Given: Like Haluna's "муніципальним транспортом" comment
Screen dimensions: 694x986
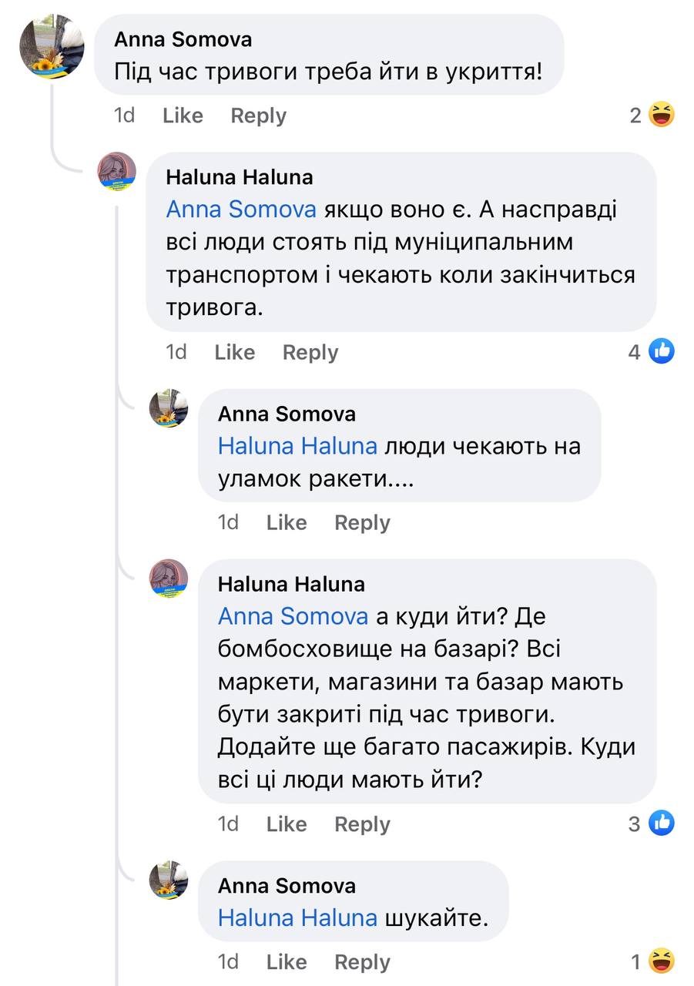Looking at the screenshot, I should 234,352.
